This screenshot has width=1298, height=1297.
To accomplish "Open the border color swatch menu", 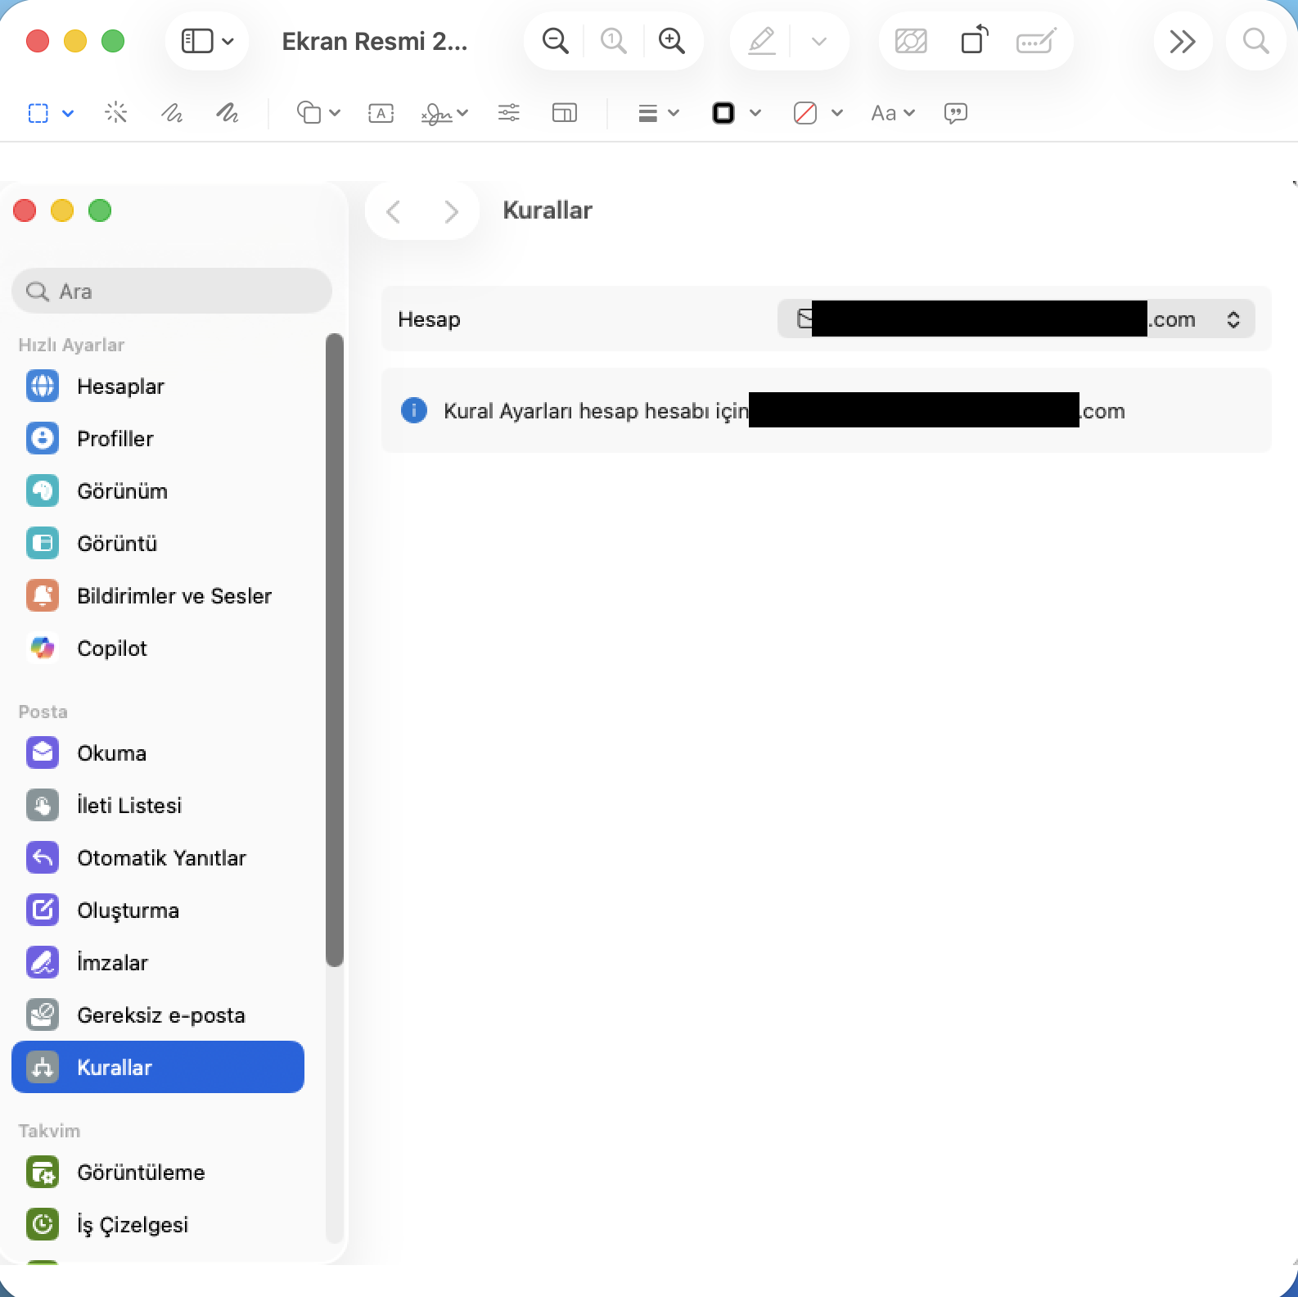I will coord(737,113).
